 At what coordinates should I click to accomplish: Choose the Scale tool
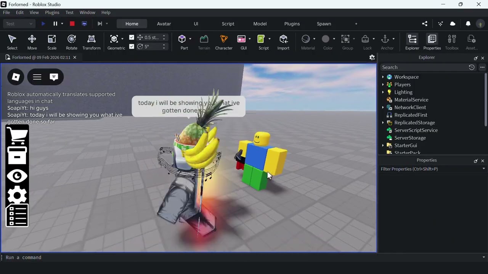click(x=52, y=42)
